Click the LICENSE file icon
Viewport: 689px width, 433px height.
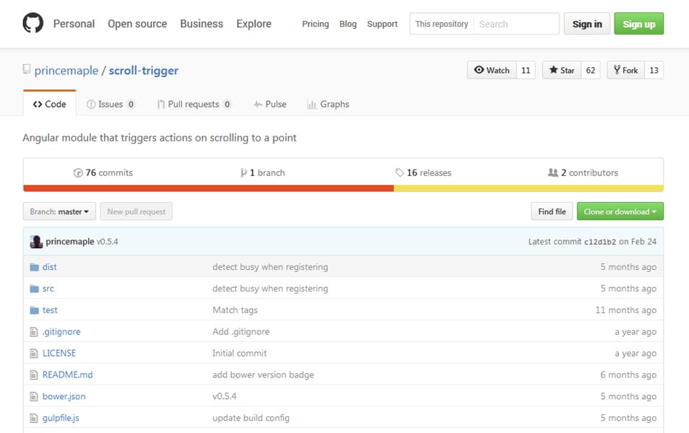[x=34, y=353]
